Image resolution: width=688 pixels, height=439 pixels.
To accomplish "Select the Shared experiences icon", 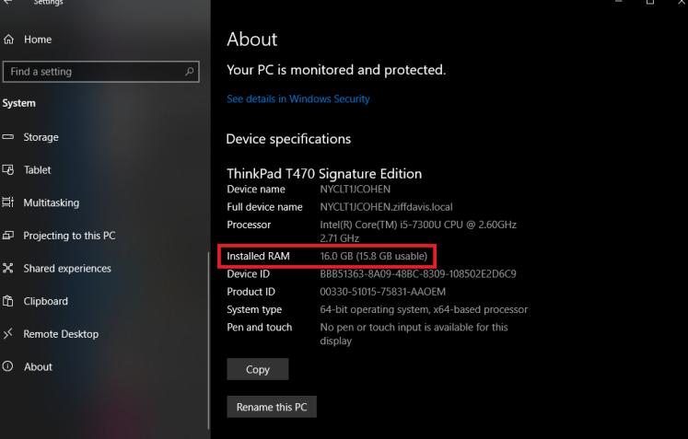I will (8, 268).
